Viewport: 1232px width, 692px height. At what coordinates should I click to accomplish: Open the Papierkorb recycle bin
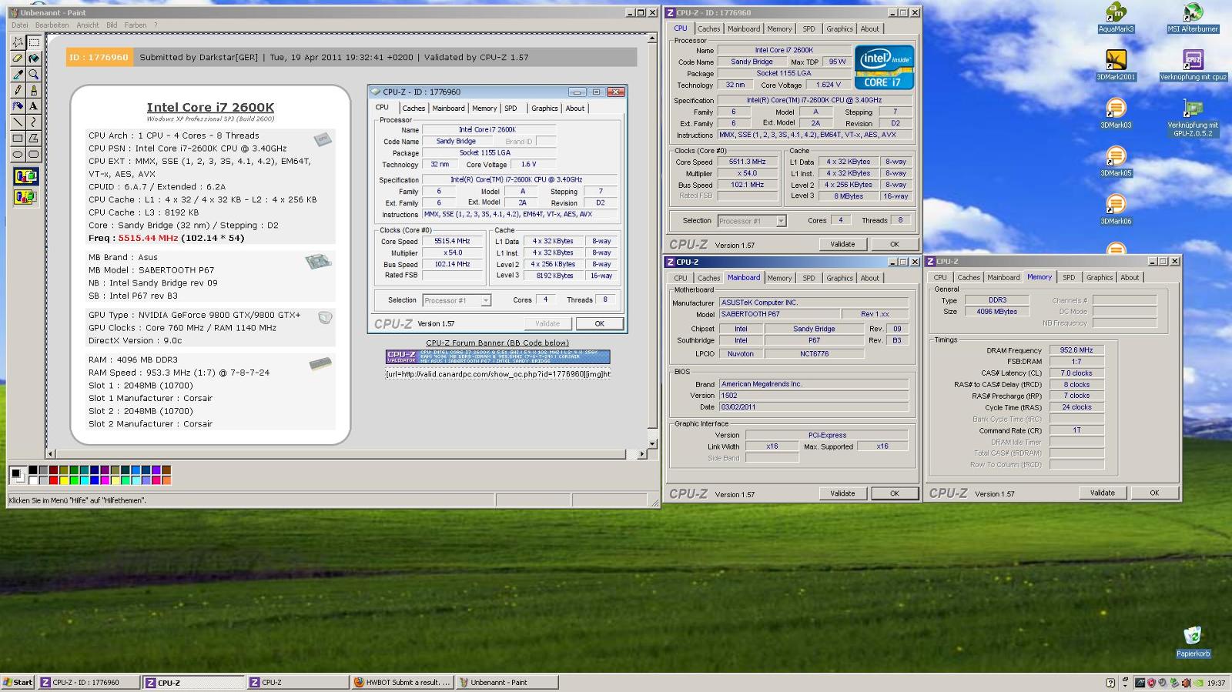point(1193,642)
